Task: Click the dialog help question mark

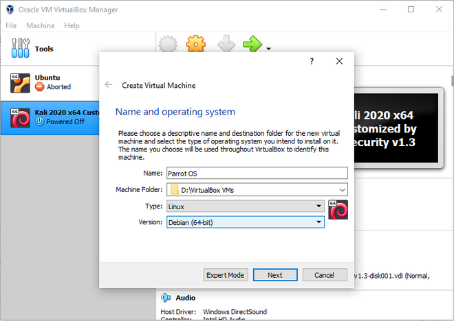Action: click(312, 61)
